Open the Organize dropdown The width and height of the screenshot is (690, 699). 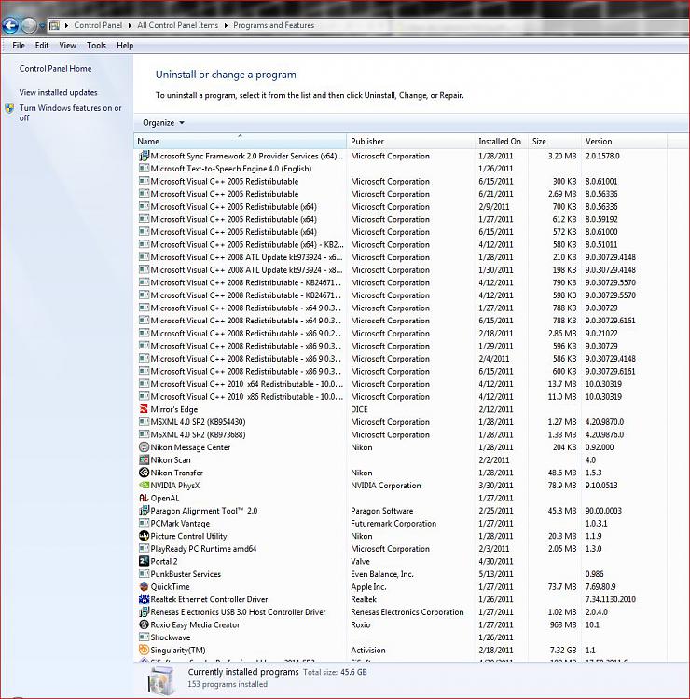coord(163,123)
